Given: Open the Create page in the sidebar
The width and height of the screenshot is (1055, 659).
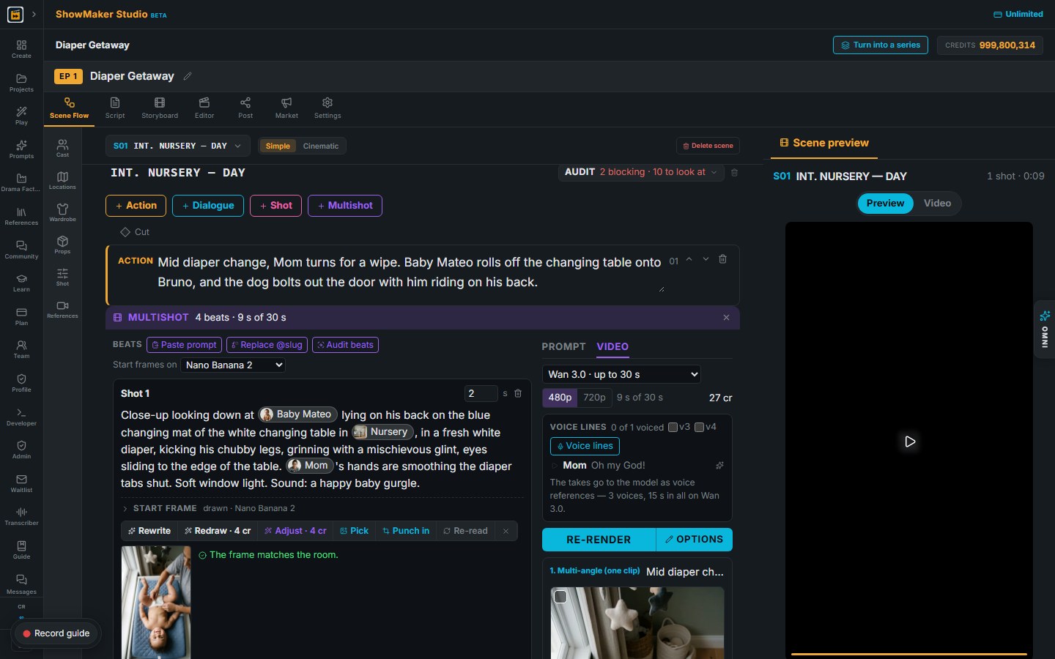Looking at the screenshot, I should pos(21,49).
